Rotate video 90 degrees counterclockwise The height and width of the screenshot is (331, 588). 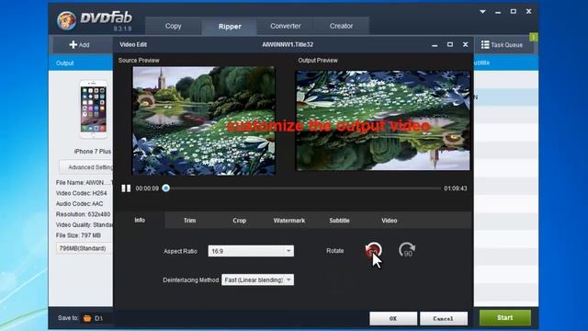click(x=373, y=250)
